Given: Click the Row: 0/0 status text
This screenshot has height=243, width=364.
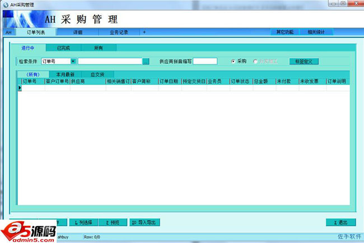Looking at the screenshot, I should click(x=92, y=237).
